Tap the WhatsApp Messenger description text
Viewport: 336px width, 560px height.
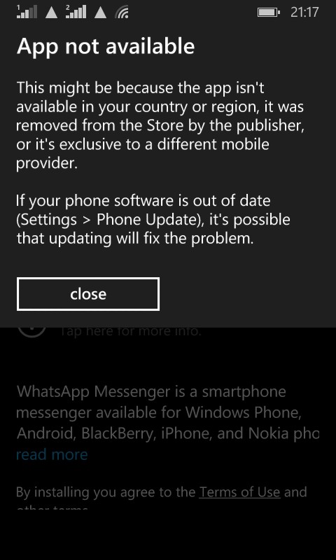168,413
